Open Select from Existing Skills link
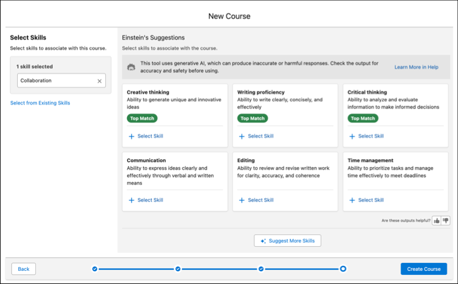Screen dimensions: 458x284 [40, 103]
